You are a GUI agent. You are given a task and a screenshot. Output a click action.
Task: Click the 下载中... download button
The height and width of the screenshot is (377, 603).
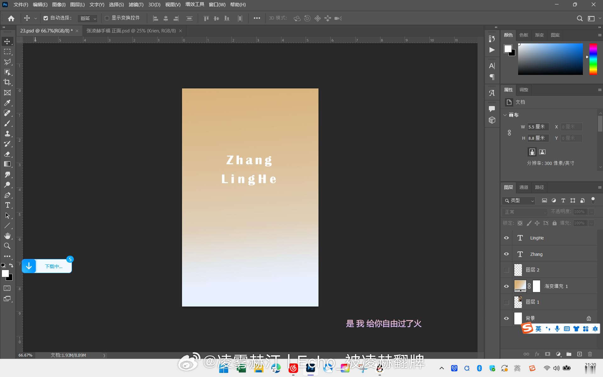click(47, 266)
